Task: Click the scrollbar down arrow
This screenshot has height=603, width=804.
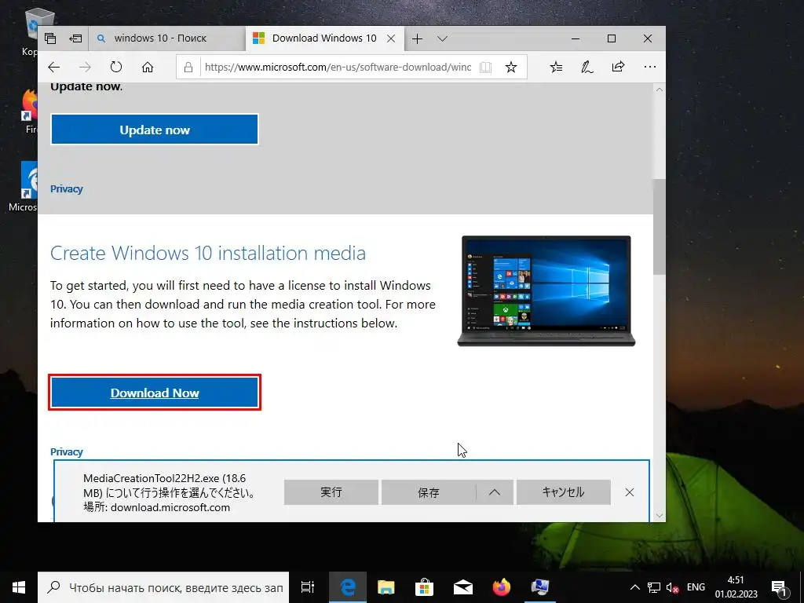Action: [660, 515]
